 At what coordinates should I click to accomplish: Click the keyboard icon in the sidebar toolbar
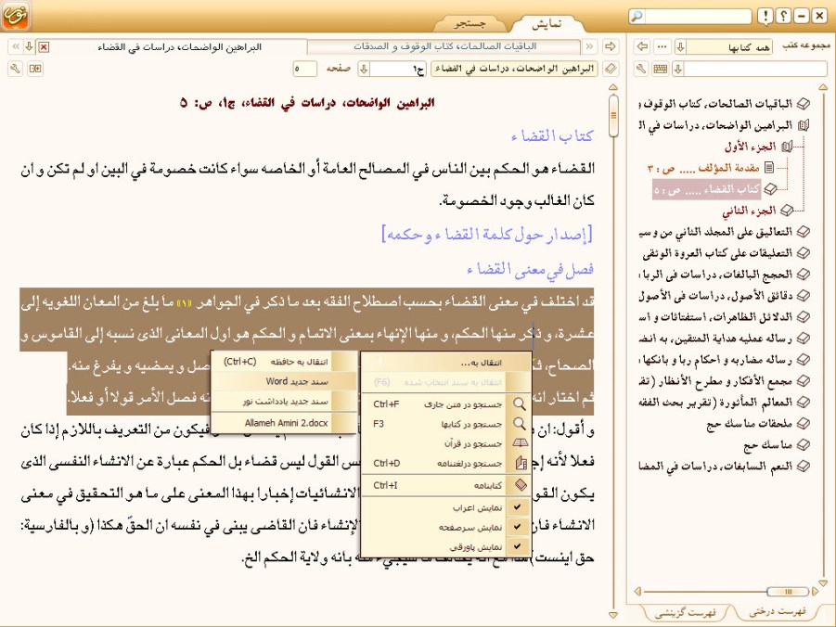click(x=660, y=69)
